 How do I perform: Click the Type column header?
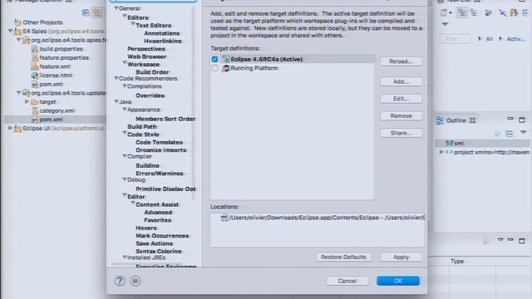[x=457, y=262]
